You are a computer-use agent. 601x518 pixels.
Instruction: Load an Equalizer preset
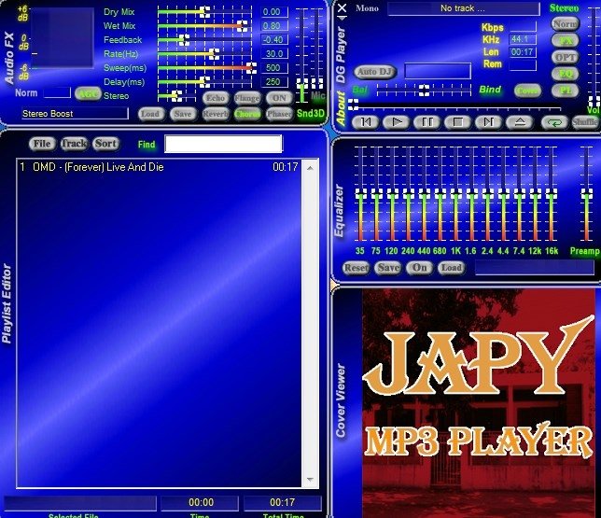pyautogui.click(x=451, y=268)
